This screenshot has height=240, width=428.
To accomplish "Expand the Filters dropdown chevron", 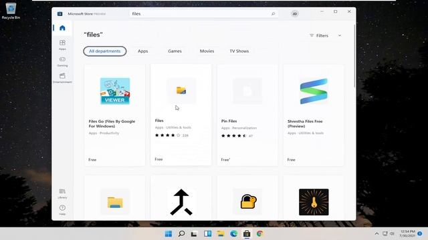I will 340,35.
